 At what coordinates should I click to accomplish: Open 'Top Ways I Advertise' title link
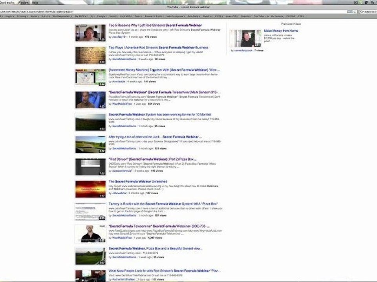(158, 47)
